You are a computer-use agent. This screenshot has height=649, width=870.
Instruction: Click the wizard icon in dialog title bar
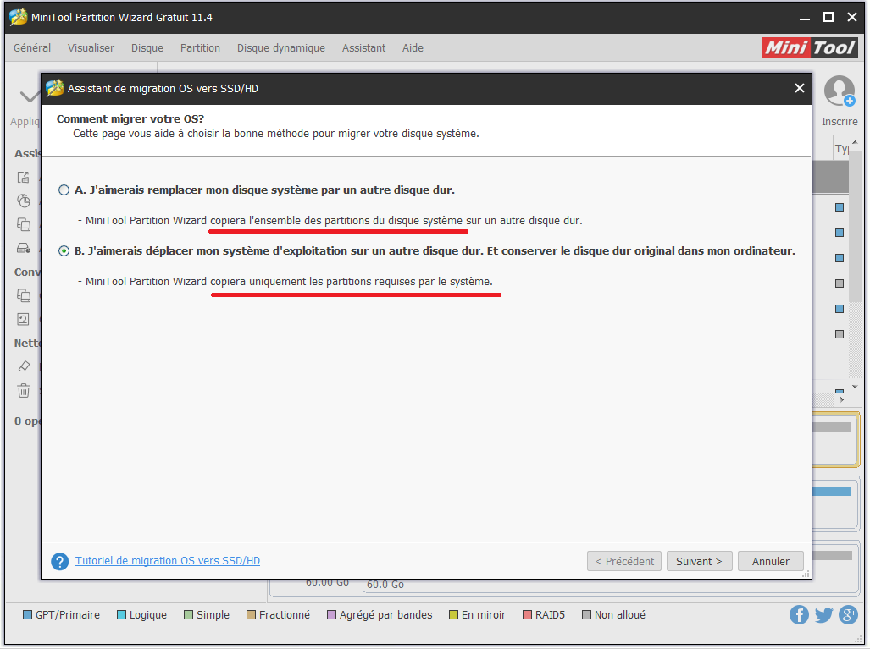click(55, 88)
